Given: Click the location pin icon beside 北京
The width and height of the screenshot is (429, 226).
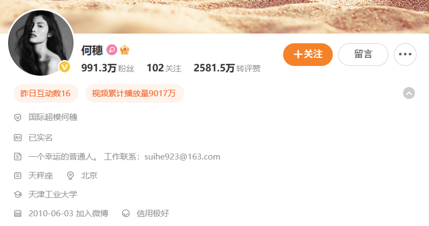Looking at the screenshot, I should [x=70, y=176].
